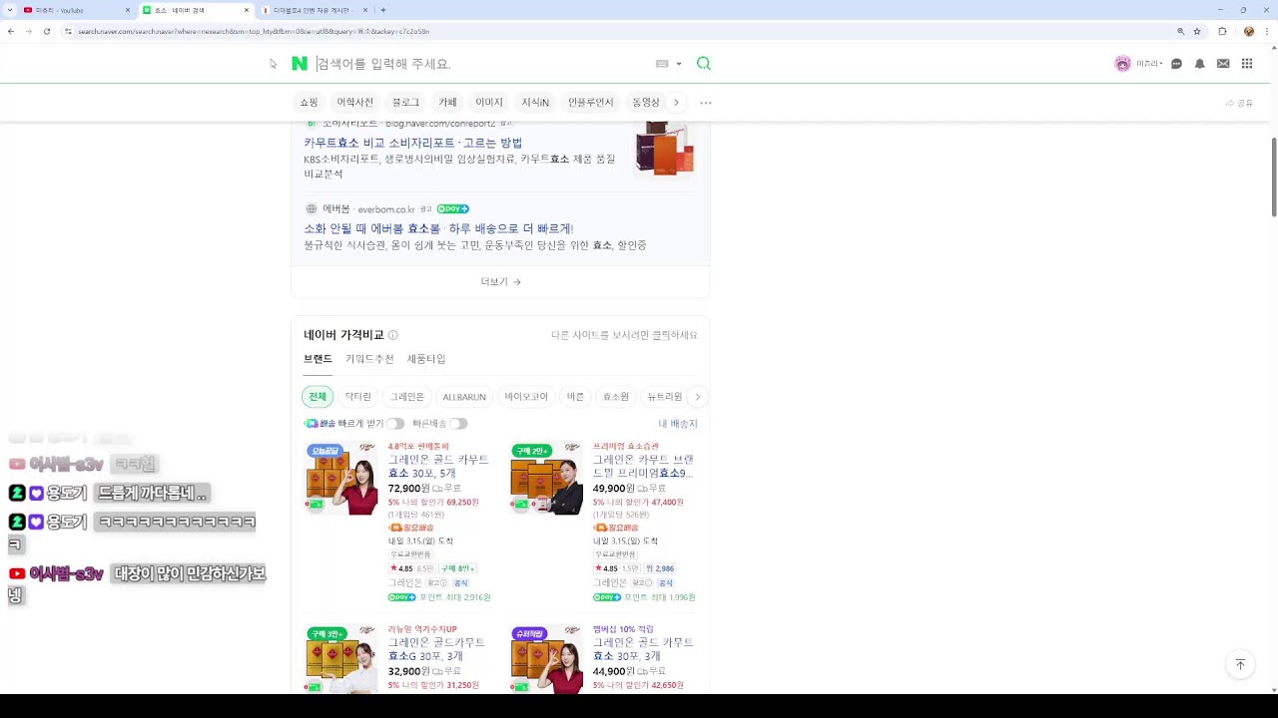Image resolution: width=1278 pixels, height=718 pixels.
Task: Select the 뉴트리원 brand filter chip
Action: point(665,397)
